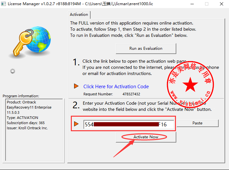This screenshot has height=170, width=229.
Task: Click the Paste button
Action: 197,123
